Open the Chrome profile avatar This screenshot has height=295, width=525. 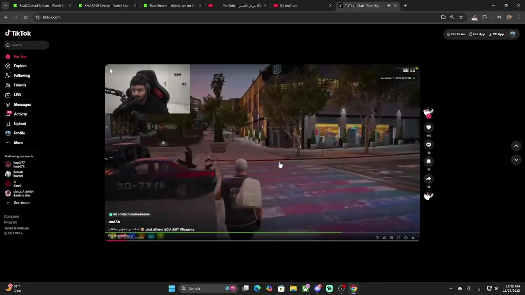click(509, 17)
